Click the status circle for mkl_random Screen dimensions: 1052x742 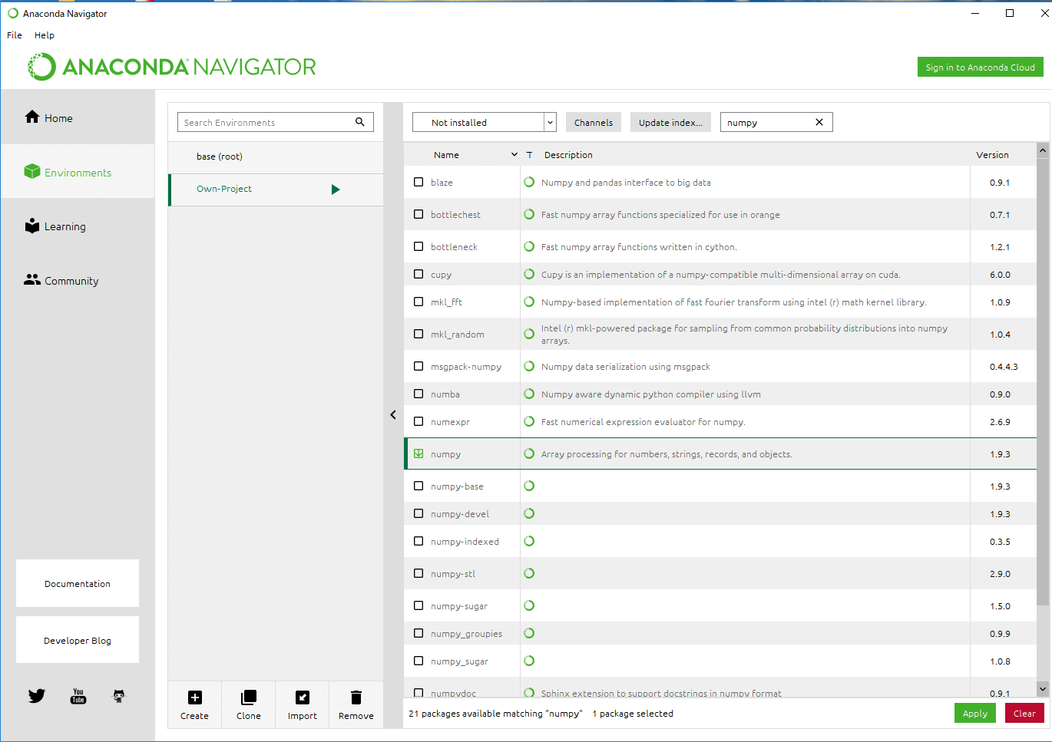(x=529, y=334)
